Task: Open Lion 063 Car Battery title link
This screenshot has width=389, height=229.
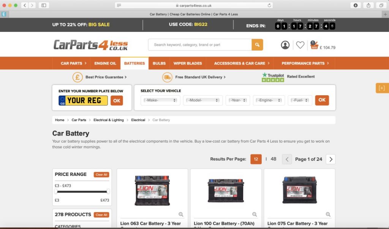Action: click(150, 224)
